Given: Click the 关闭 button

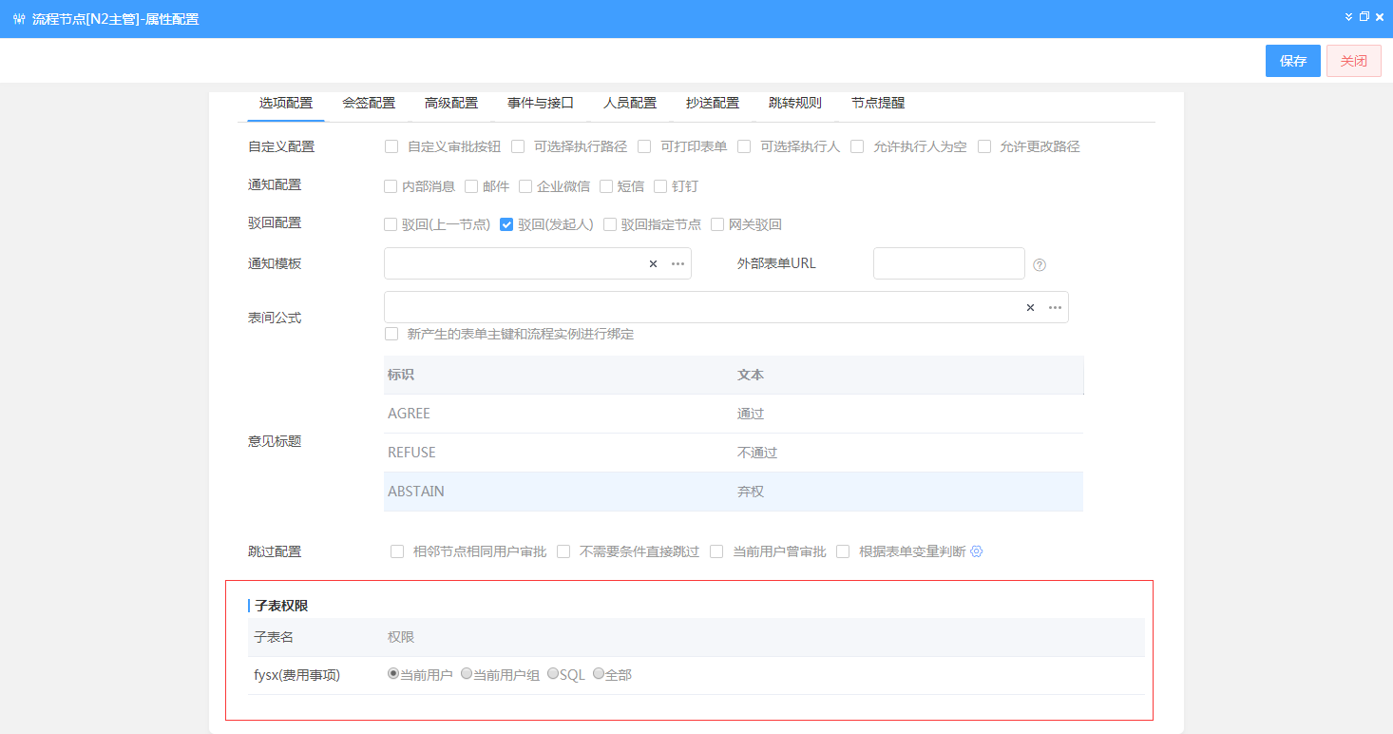Looking at the screenshot, I should click(x=1354, y=61).
